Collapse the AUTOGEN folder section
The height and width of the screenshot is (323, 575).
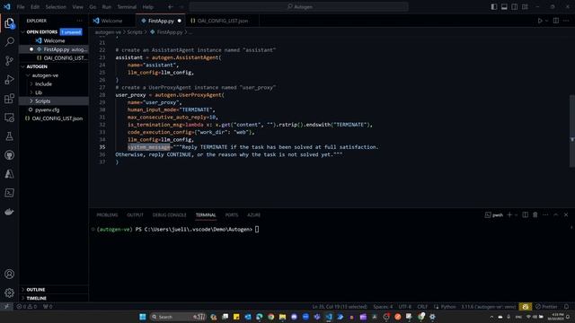pos(23,66)
